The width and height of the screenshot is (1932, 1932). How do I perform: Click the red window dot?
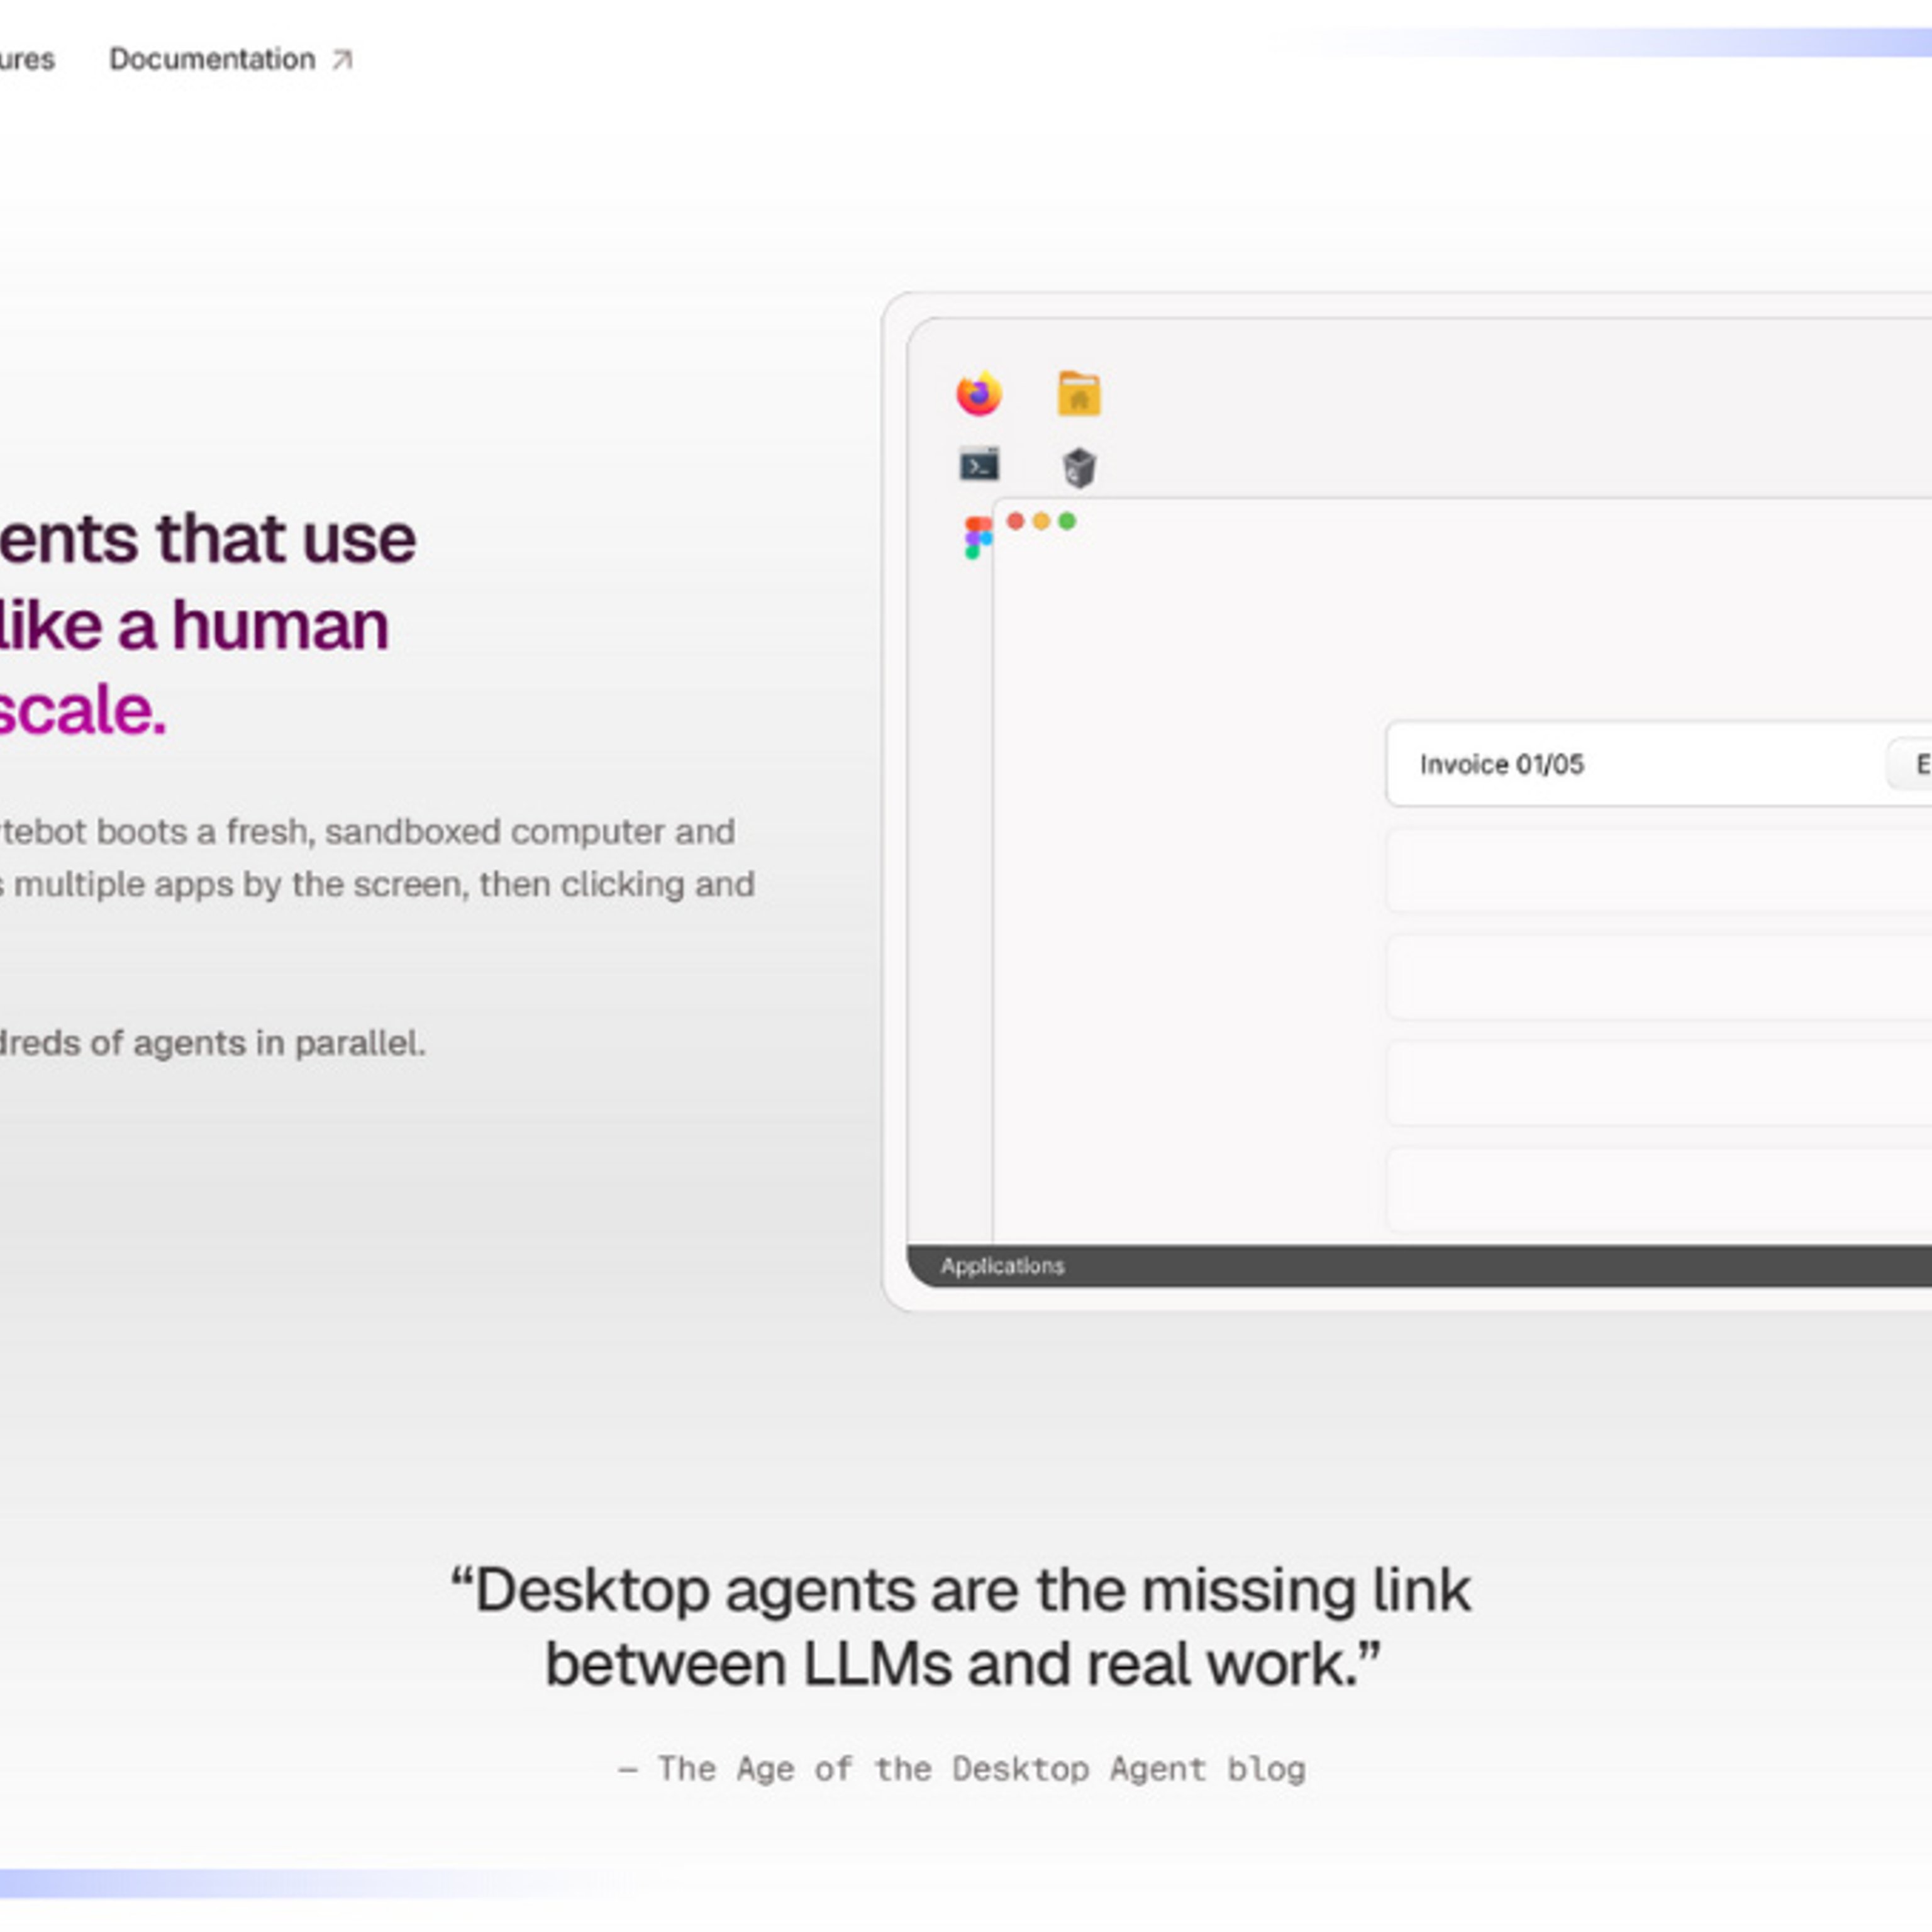coord(1015,521)
